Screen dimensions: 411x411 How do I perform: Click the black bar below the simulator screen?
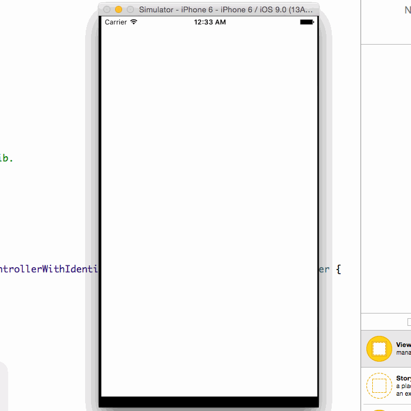(209, 402)
